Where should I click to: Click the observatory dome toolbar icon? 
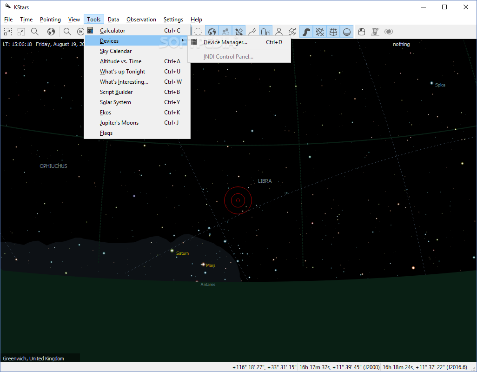click(362, 32)
